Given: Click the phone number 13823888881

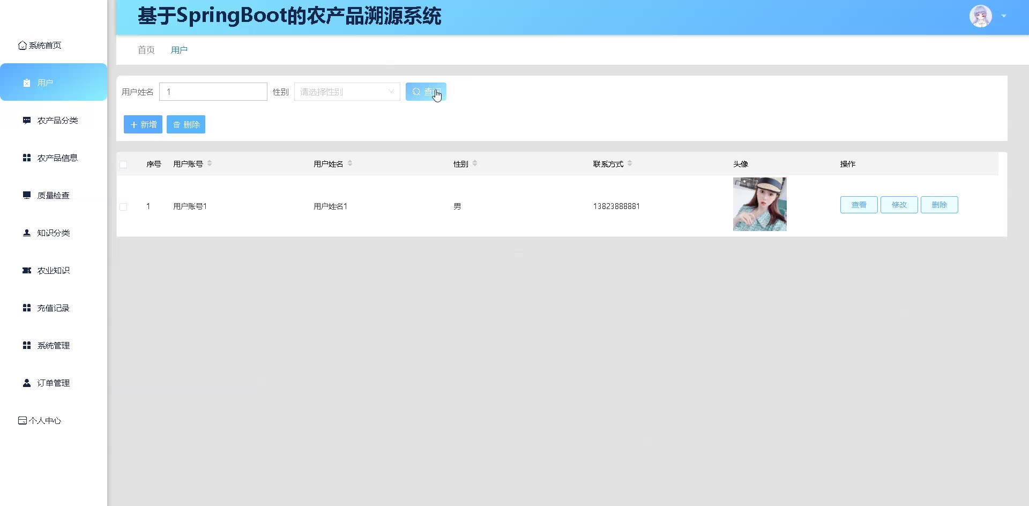Looking at the screenshot, I should coord(616,206).
